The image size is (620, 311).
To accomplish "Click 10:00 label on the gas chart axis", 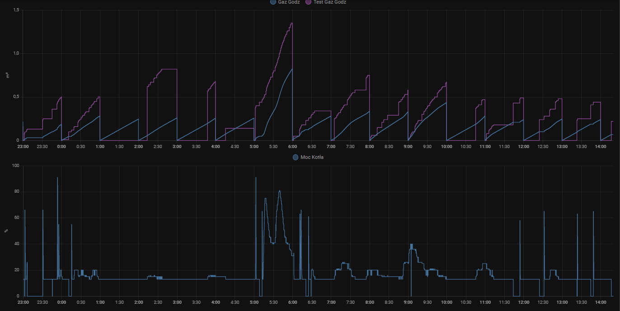I will (446, 146).
